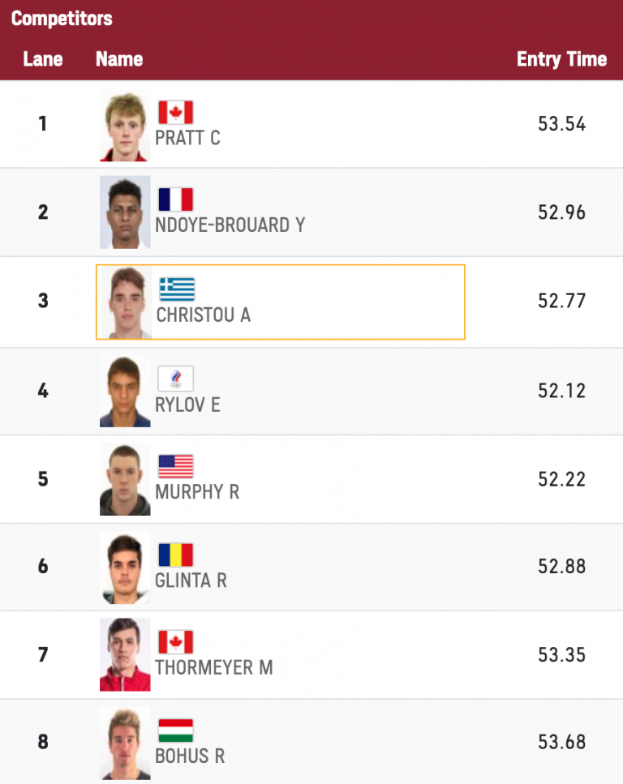Open PRATT C athlete profile
This screenshot has width=623, height=784.
(187, 138)
